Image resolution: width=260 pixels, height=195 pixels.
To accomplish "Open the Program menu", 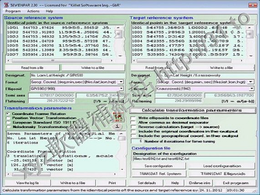I will [13, 11].
